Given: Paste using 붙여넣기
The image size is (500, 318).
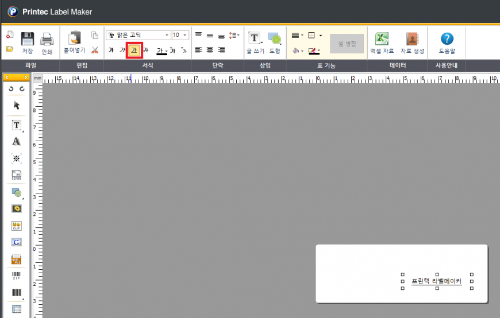Looking at the screenshot, I should 75,42.
